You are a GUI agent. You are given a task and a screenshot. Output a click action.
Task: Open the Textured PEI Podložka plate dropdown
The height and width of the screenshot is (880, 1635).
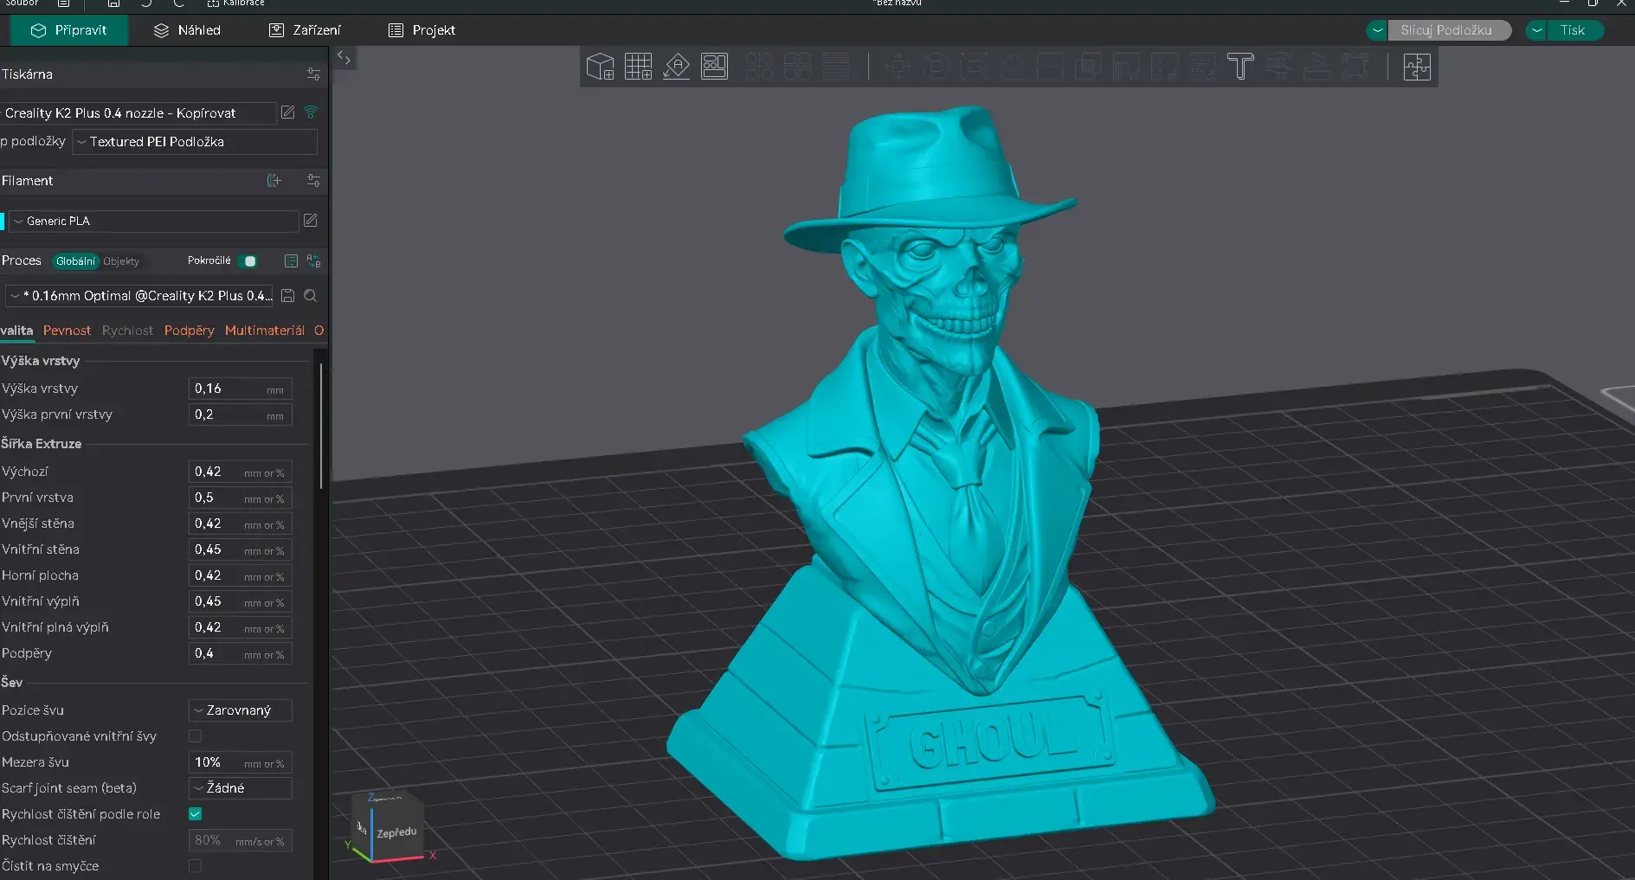coord(195,142)
